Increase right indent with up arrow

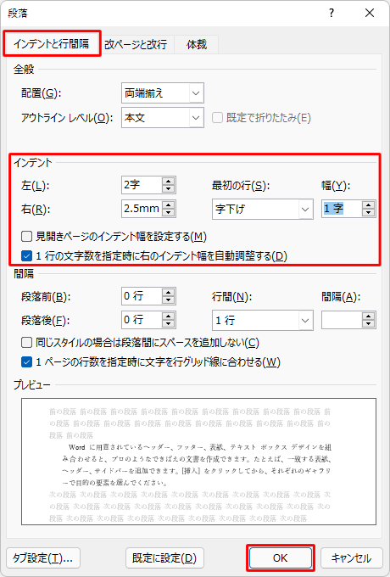(x=169, y=205)
